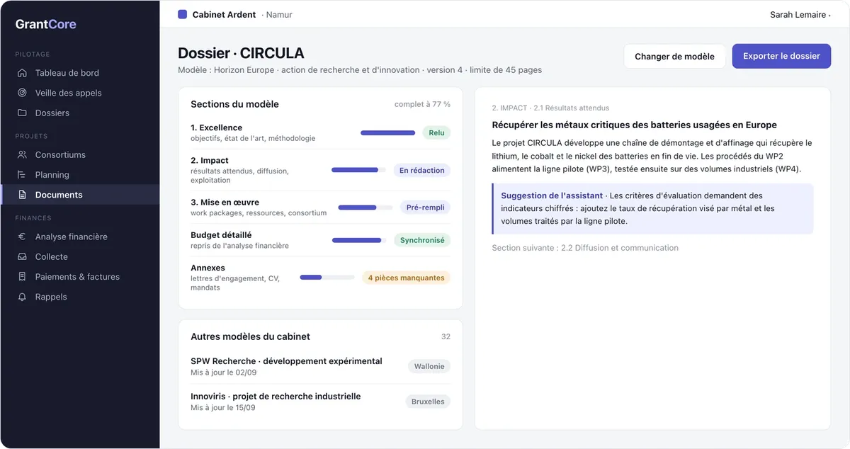Click Section suivante: 2.2 Diffusion link

585,248
